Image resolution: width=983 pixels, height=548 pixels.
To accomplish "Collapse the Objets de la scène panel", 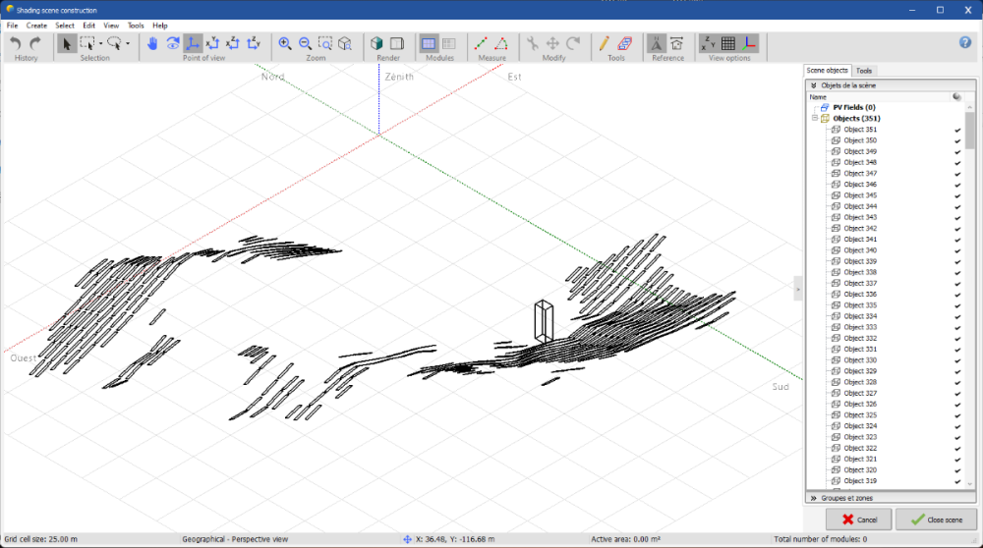I will tap(814, 85).
